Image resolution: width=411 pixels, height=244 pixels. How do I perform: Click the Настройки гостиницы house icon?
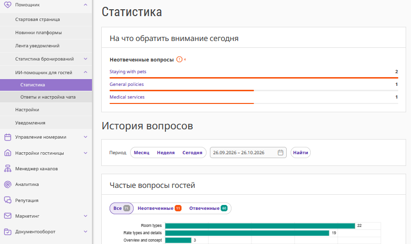tap(8, 153)
